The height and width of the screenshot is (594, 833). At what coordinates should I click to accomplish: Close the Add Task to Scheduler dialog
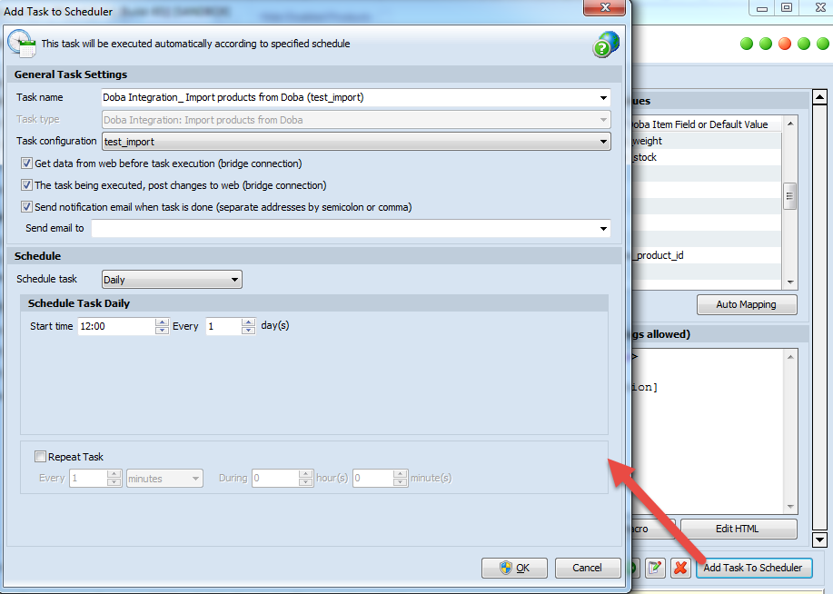coord(605,7)
